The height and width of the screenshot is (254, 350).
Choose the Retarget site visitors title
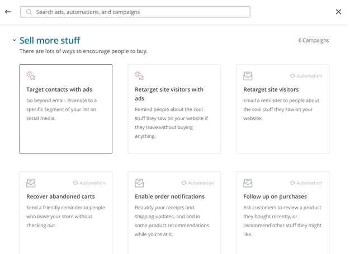[x=271, y=89]
